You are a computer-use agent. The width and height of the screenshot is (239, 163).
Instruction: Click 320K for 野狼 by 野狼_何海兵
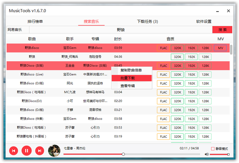(177, 57)
